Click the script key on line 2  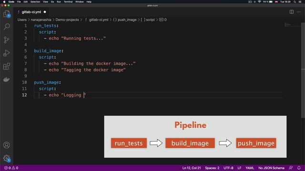46,32
